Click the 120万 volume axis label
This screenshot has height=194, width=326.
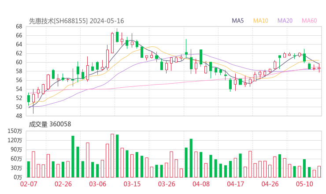[x=15, y=140]
